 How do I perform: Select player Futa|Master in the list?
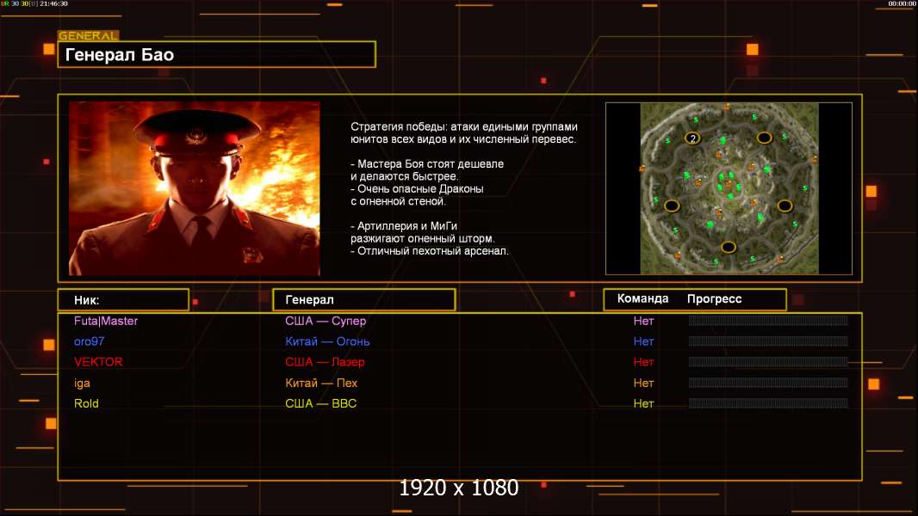point(106,321)
